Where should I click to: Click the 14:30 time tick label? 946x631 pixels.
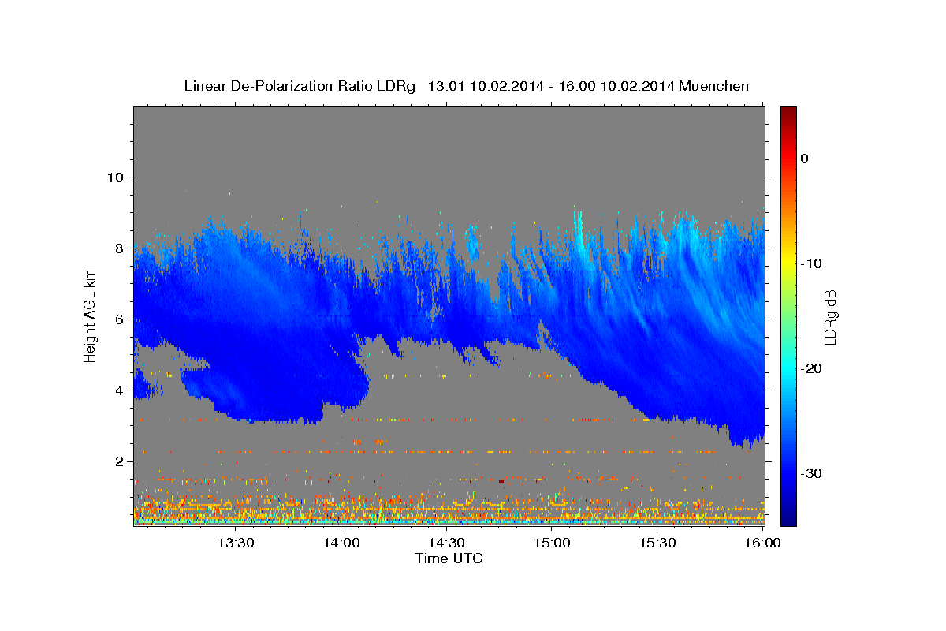click(x=446, y=543)
